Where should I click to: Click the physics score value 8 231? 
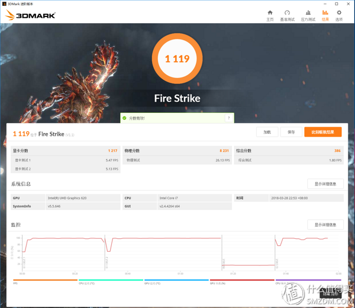(224, 151)
